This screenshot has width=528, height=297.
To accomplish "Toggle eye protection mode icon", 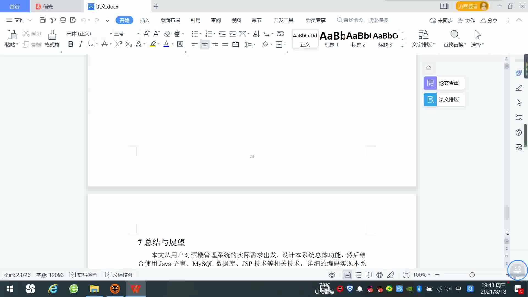I will point(332,275).
